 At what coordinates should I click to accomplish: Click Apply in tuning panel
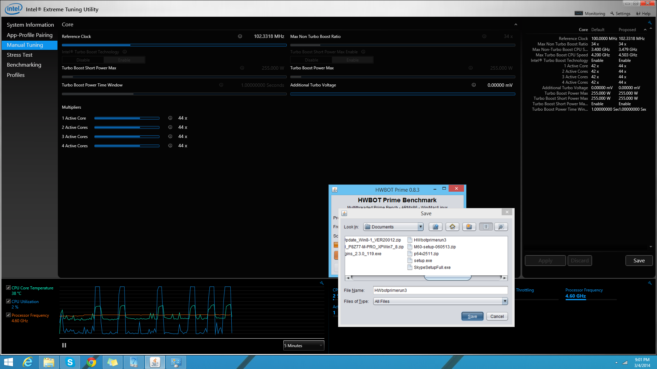[x=545, y=261]
